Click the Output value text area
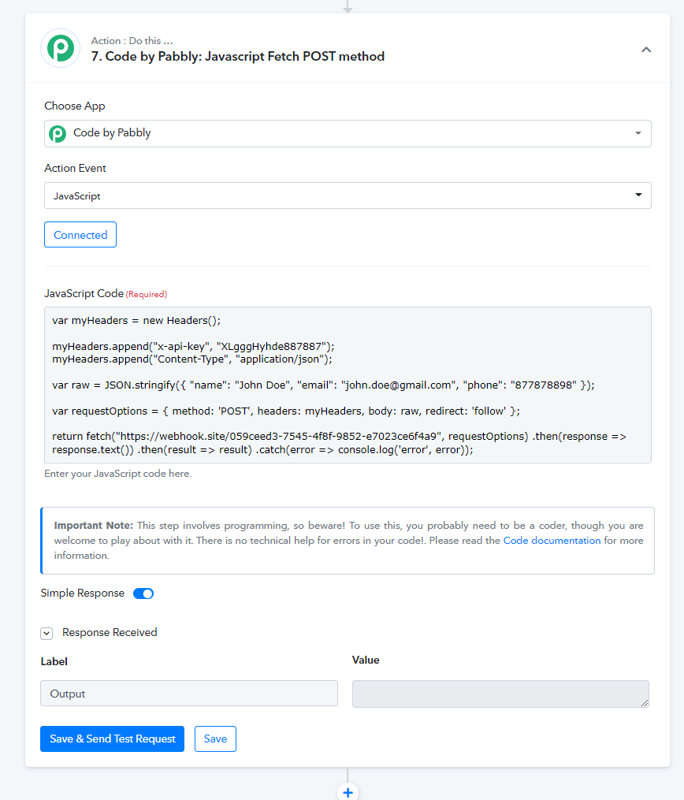 [x=500, y=694]
